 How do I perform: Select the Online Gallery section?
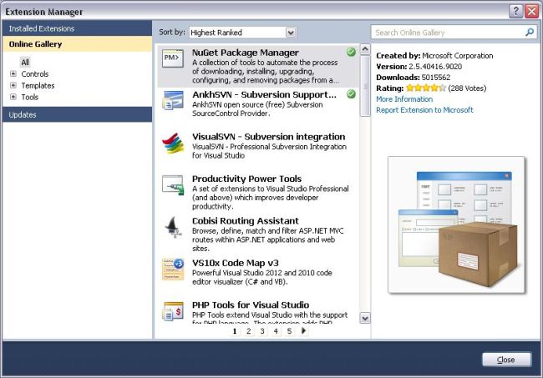tap(77, 44)
